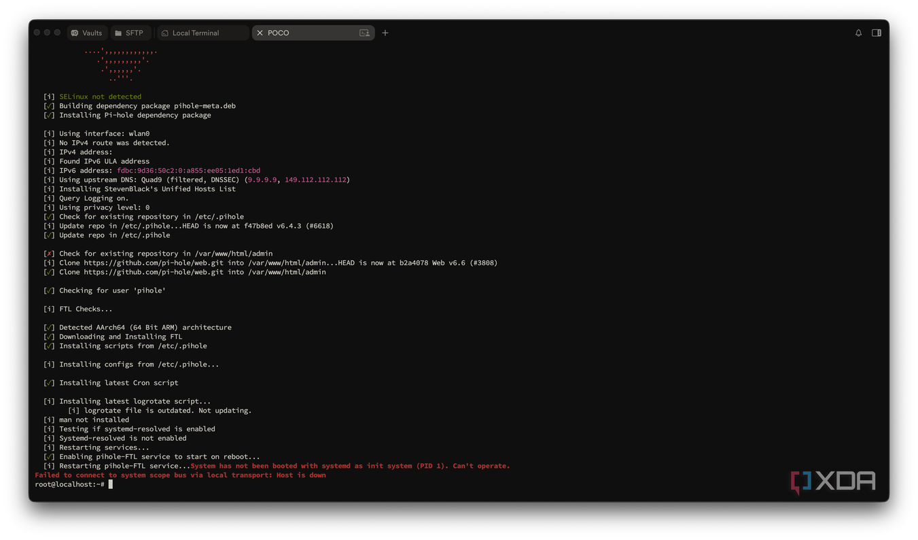Image resolution: width=918 pixels, height=540 pixels.
Task: Click 'Systemd-resolved is not enabled' line
Action: pyautogui.click(x=123, y=438)
